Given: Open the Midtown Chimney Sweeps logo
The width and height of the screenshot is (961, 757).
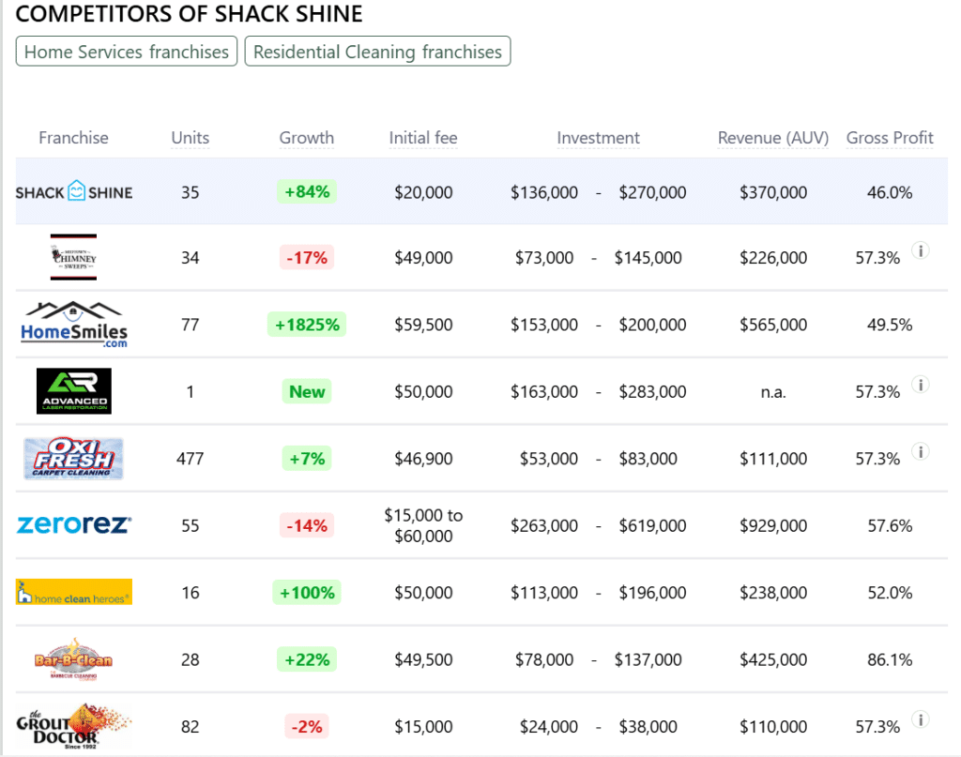Looking at the screenshot, I should tap(73, 257).
